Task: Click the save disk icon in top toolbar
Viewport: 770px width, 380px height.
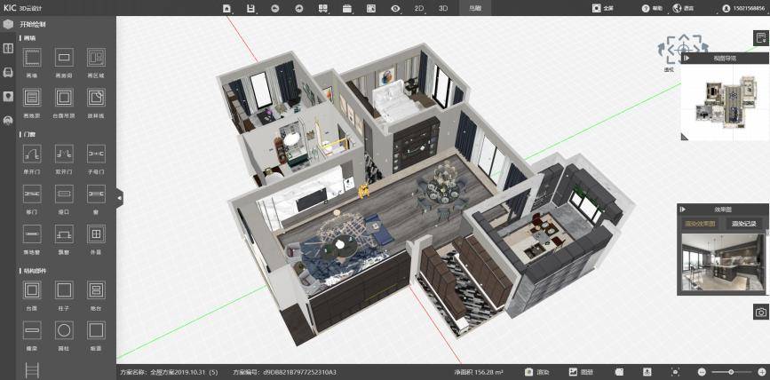Action: tap(250, 8)
